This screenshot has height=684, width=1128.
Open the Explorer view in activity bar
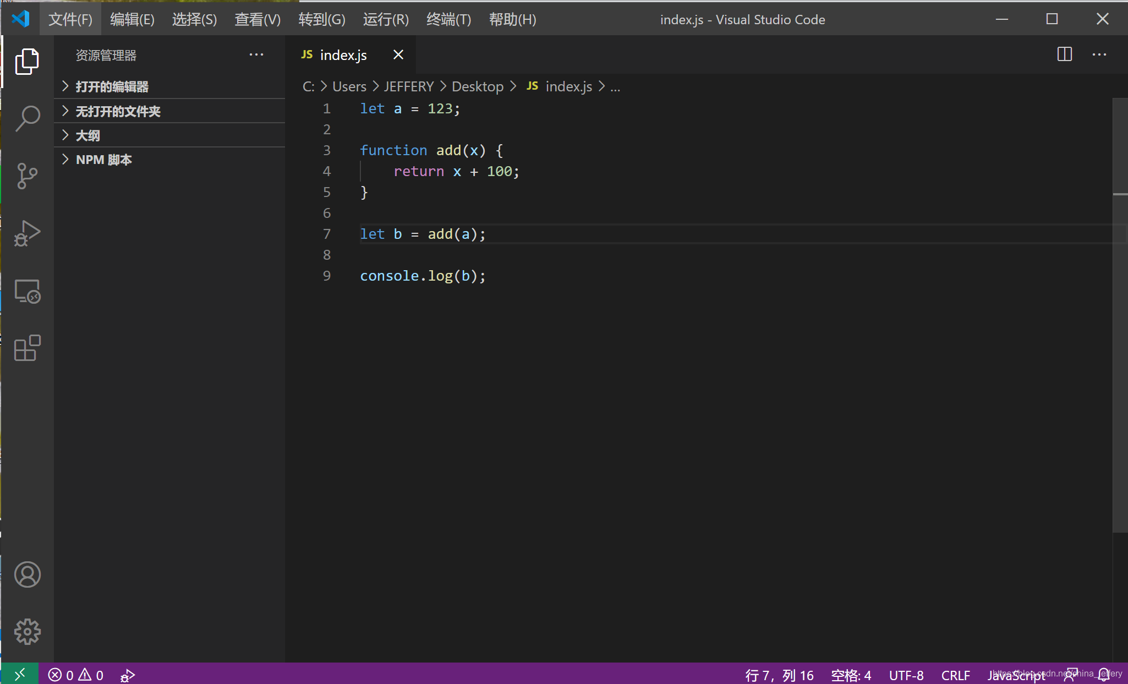27,61
